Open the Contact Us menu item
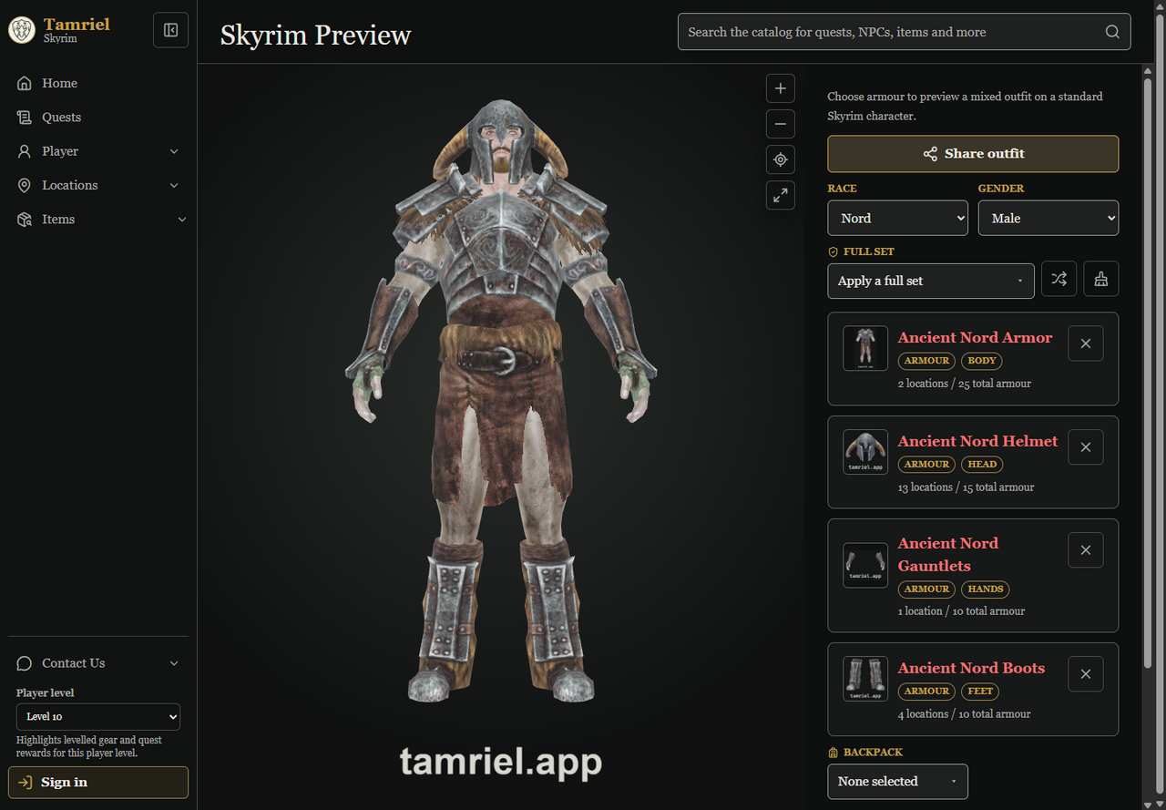This screenshot has height=810, width=1166. 98,663
